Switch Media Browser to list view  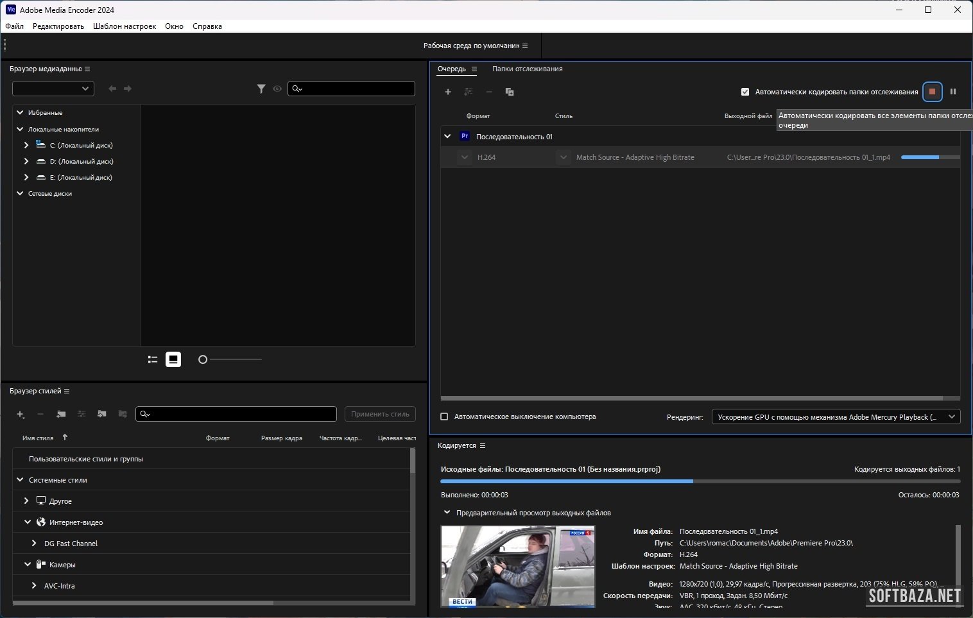click(x=153, y=359)
